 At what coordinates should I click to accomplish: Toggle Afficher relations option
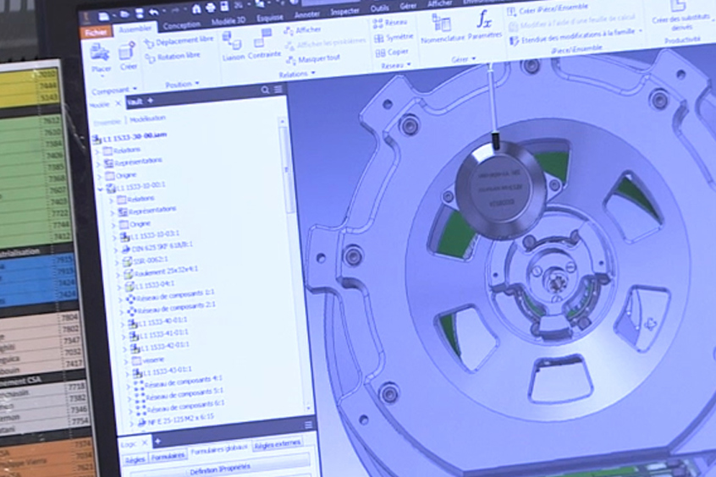(300, 30)
